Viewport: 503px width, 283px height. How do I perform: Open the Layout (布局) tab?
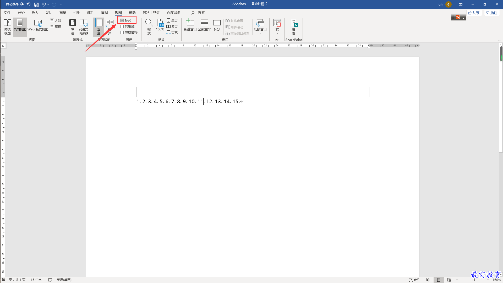63,13
